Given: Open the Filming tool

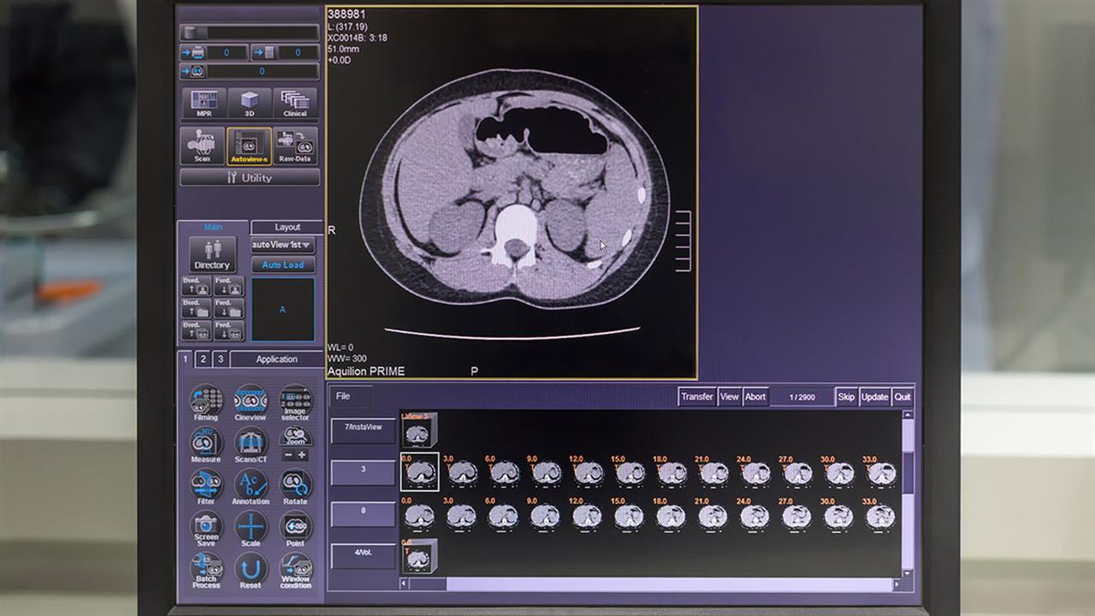Looking at the screenshot, I should click(205, 400).
